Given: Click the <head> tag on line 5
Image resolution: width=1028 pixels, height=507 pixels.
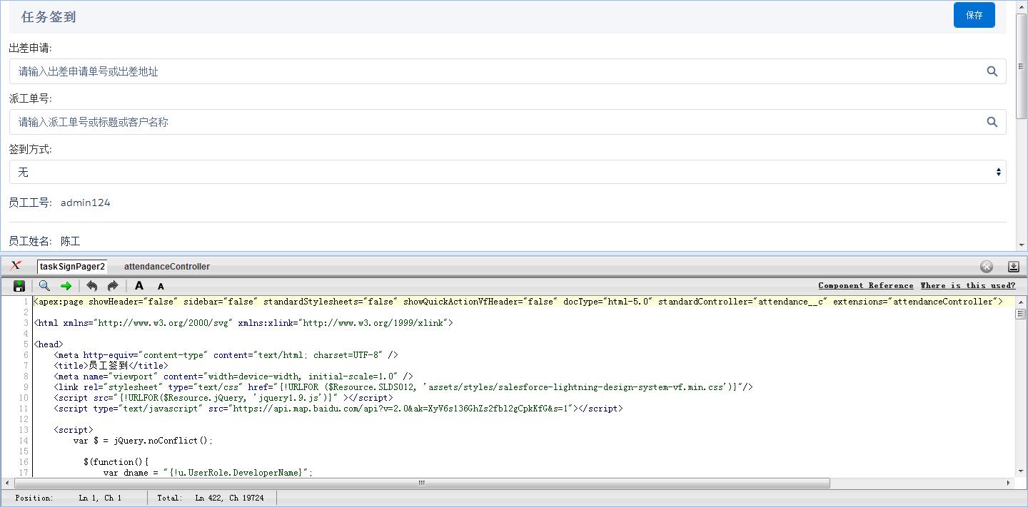Looking at the screenshot, I should point(49,344).
